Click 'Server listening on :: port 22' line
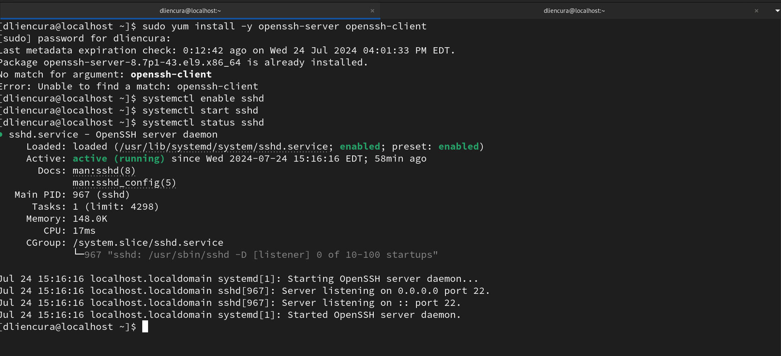The image size is (781, 356). tap(230, 303)
